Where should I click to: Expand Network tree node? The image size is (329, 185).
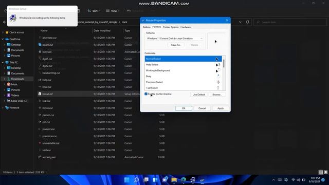[3, 107]
